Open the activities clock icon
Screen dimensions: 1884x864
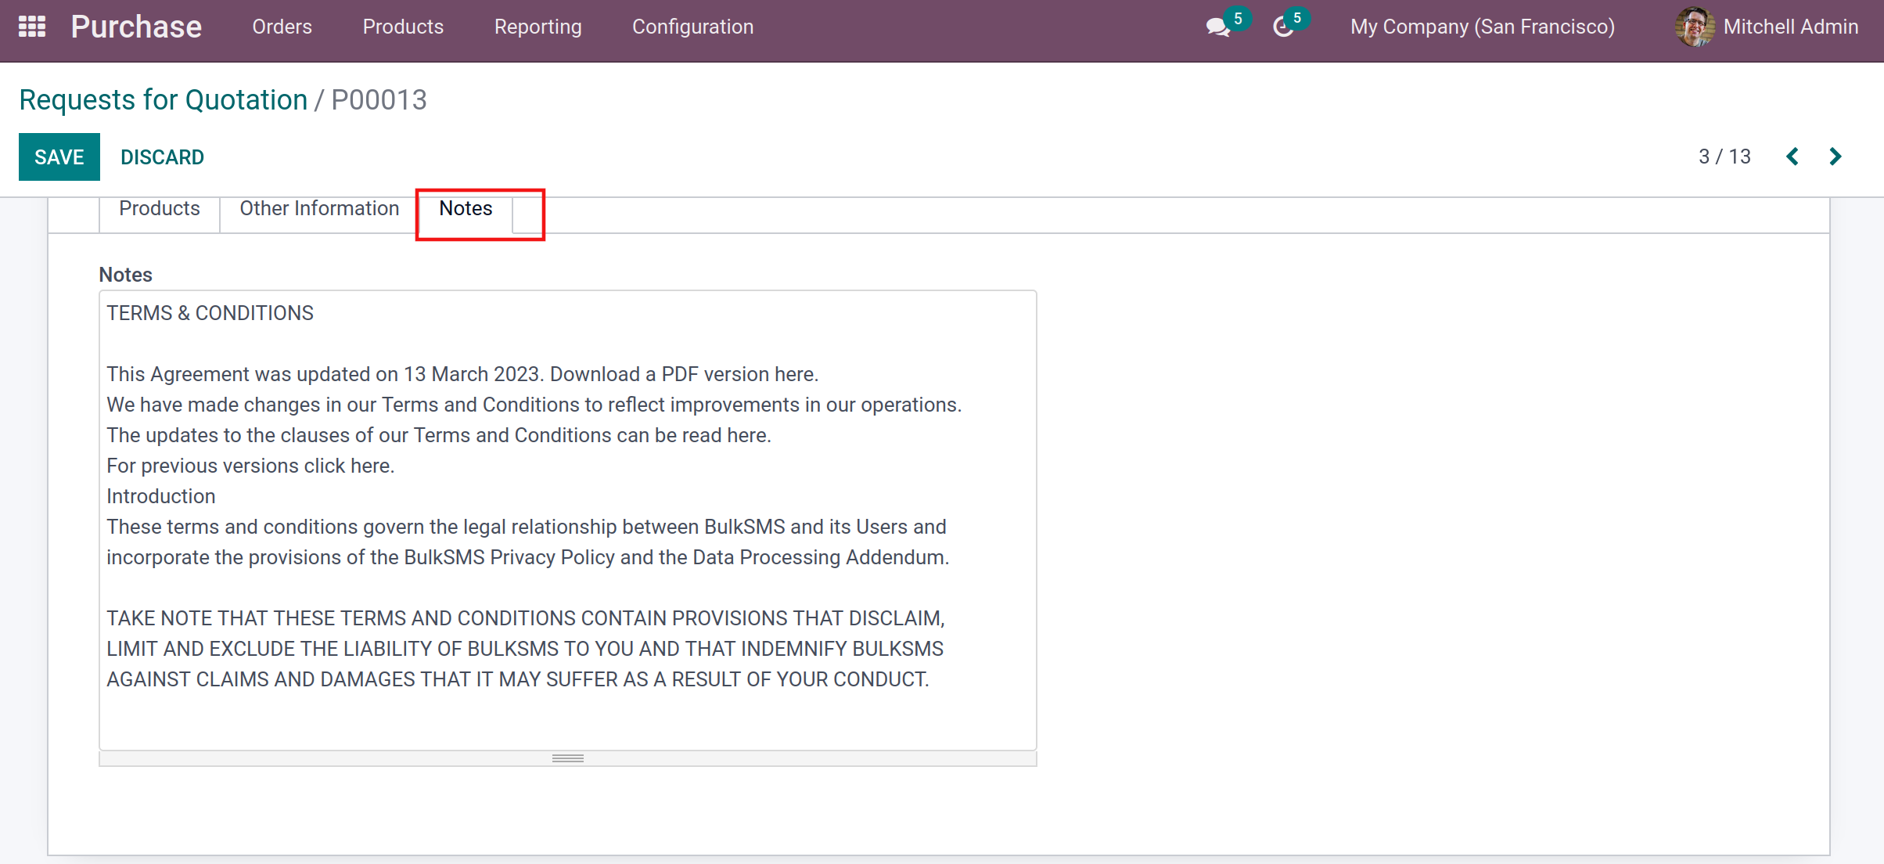[x=1282, y=27]
